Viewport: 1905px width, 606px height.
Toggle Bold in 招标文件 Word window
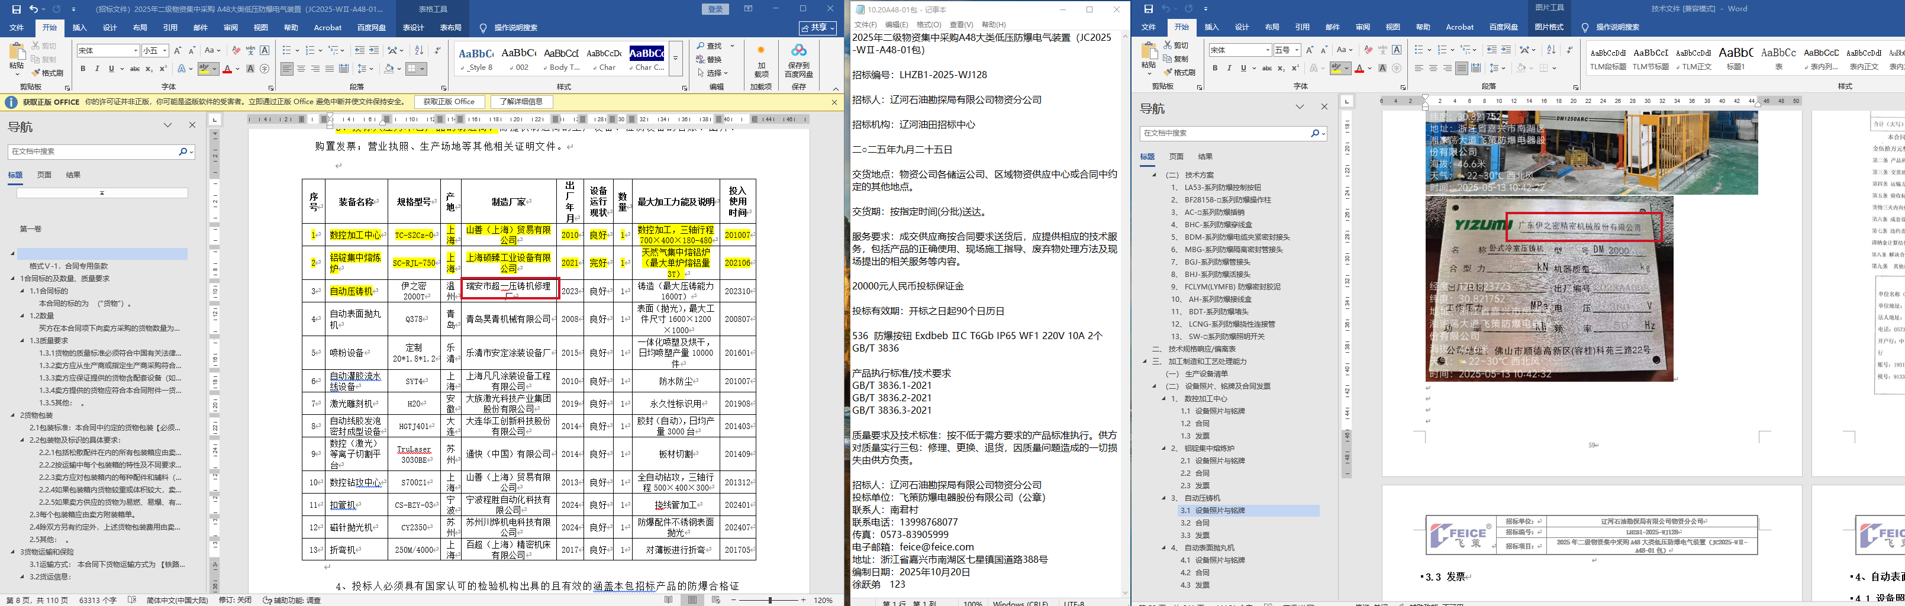coord(83,69)
